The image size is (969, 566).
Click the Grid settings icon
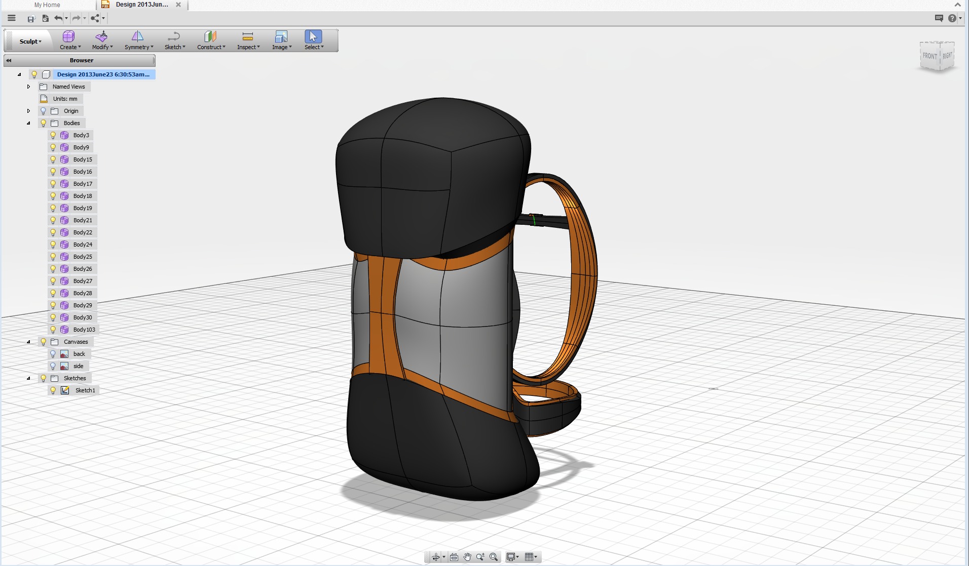click(x=529, y=556)
